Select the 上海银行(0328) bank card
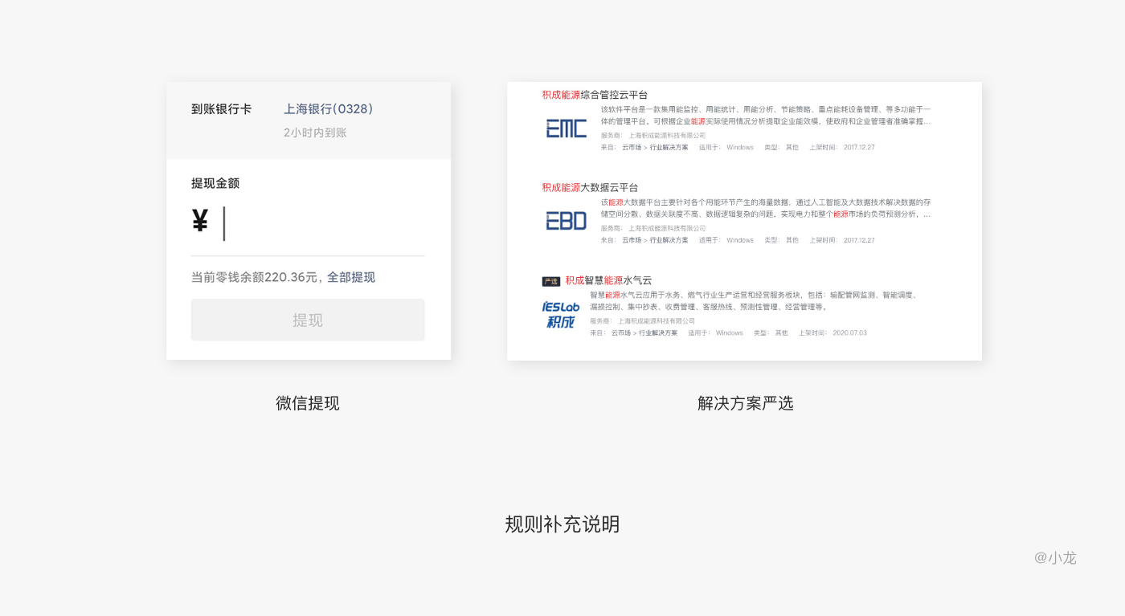The height and width of the screenshot is (616, 1125). click(328, 109)
